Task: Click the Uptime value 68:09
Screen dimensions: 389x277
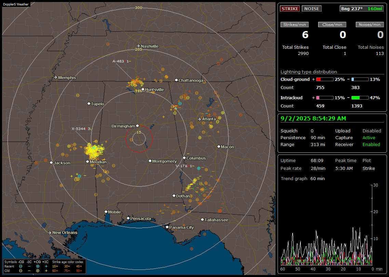Action: click(317, 161)
